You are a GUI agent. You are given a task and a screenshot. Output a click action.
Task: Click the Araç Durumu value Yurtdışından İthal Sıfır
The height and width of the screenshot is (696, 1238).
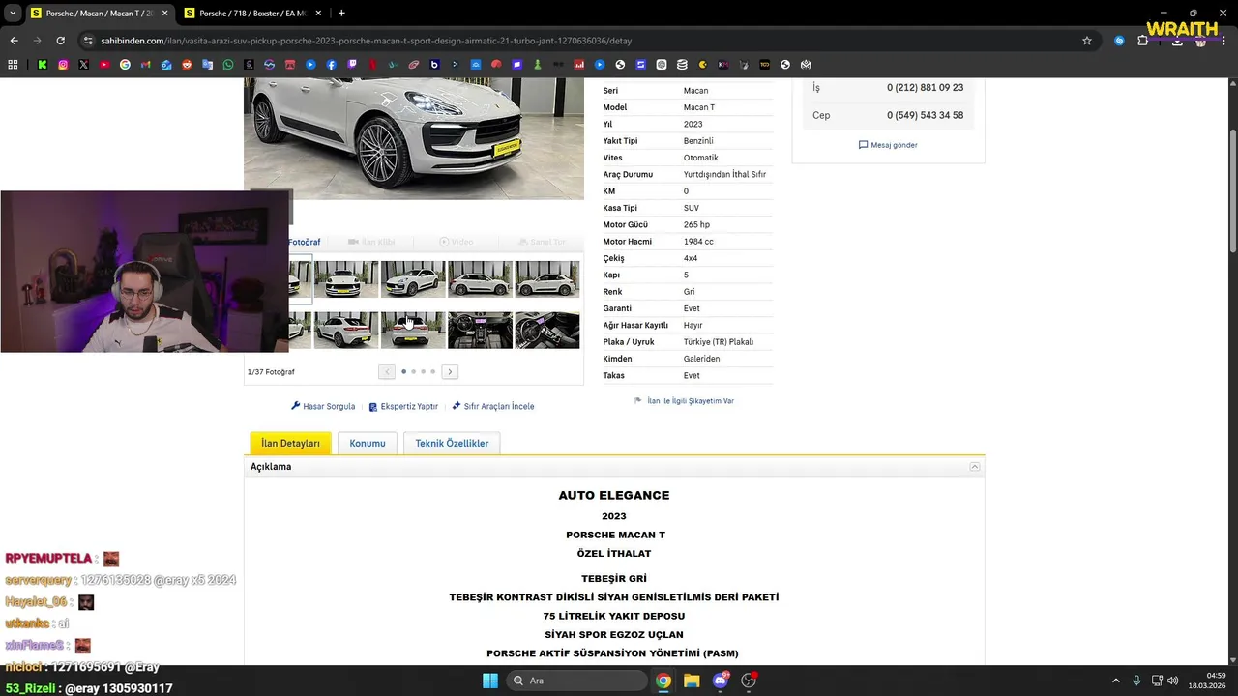tap(724, 175)
